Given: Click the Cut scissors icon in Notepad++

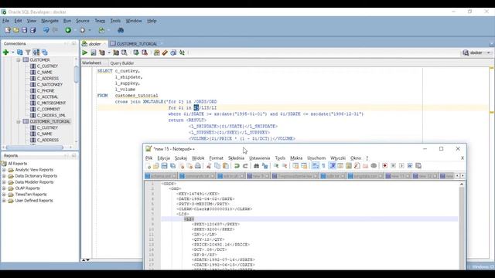Looking at the screenshot, I should tap(209, 166).
